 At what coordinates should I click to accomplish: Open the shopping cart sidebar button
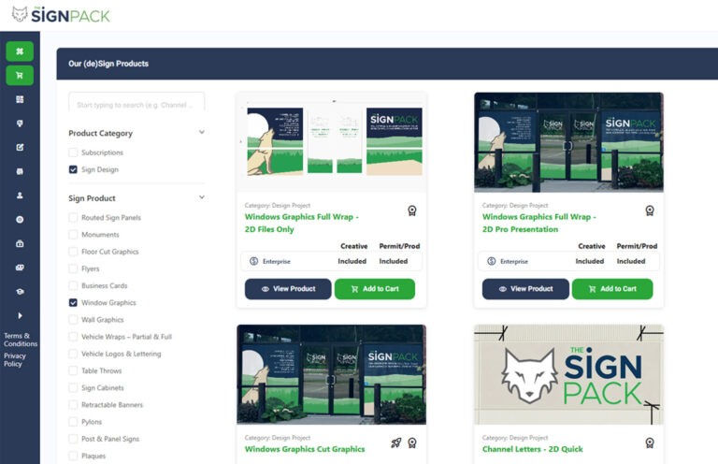click(20, 75)
